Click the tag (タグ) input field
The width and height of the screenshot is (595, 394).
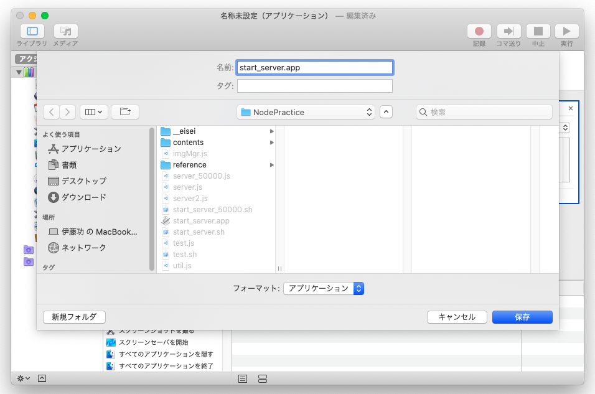click(x=315, y=86)
